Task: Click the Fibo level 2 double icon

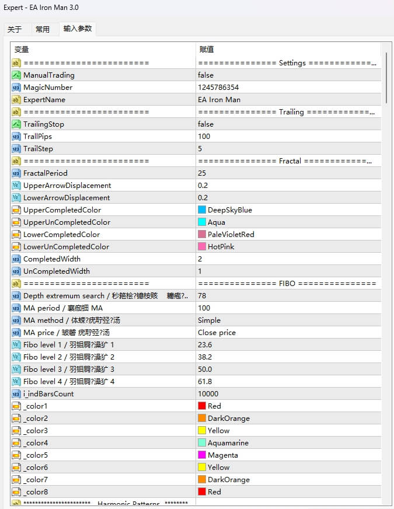Action: (x=16, y=357)
